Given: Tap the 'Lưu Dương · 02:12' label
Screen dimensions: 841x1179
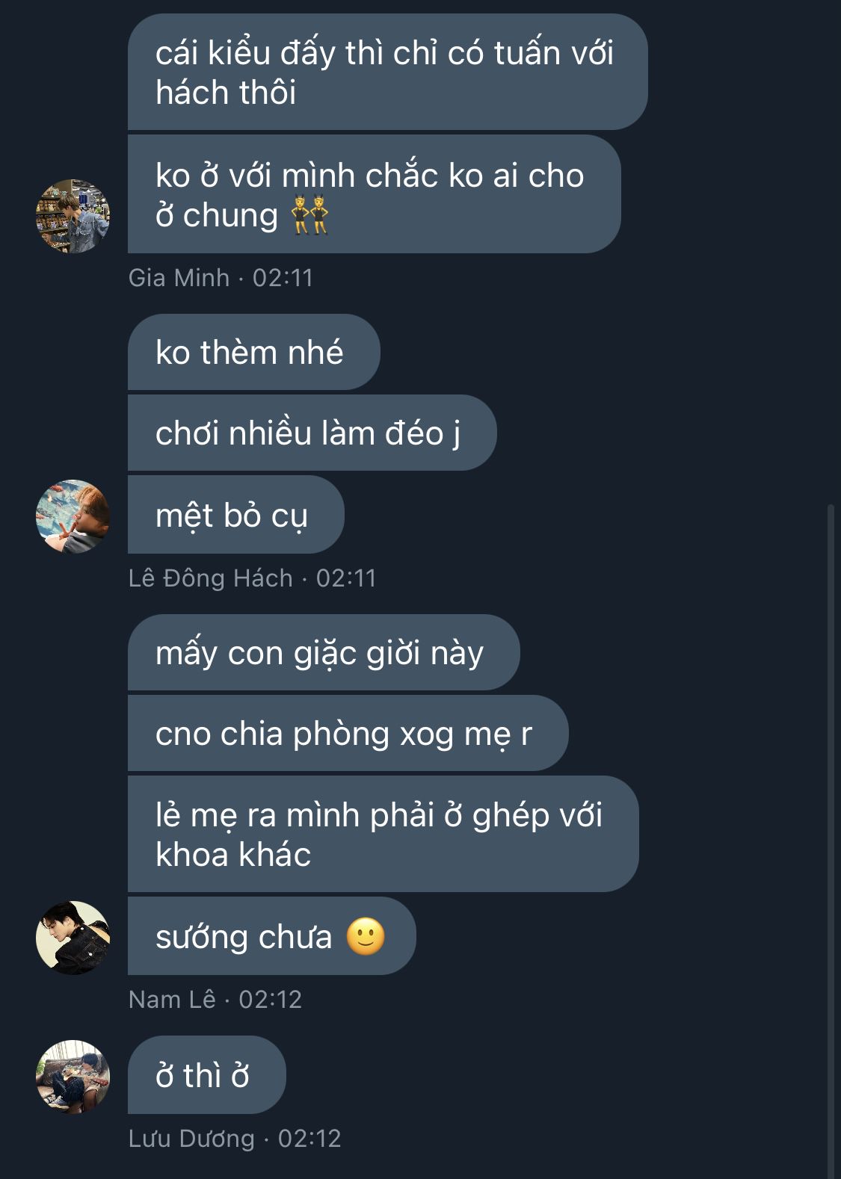Looking at the screenshot, I should coord(235,1139).
